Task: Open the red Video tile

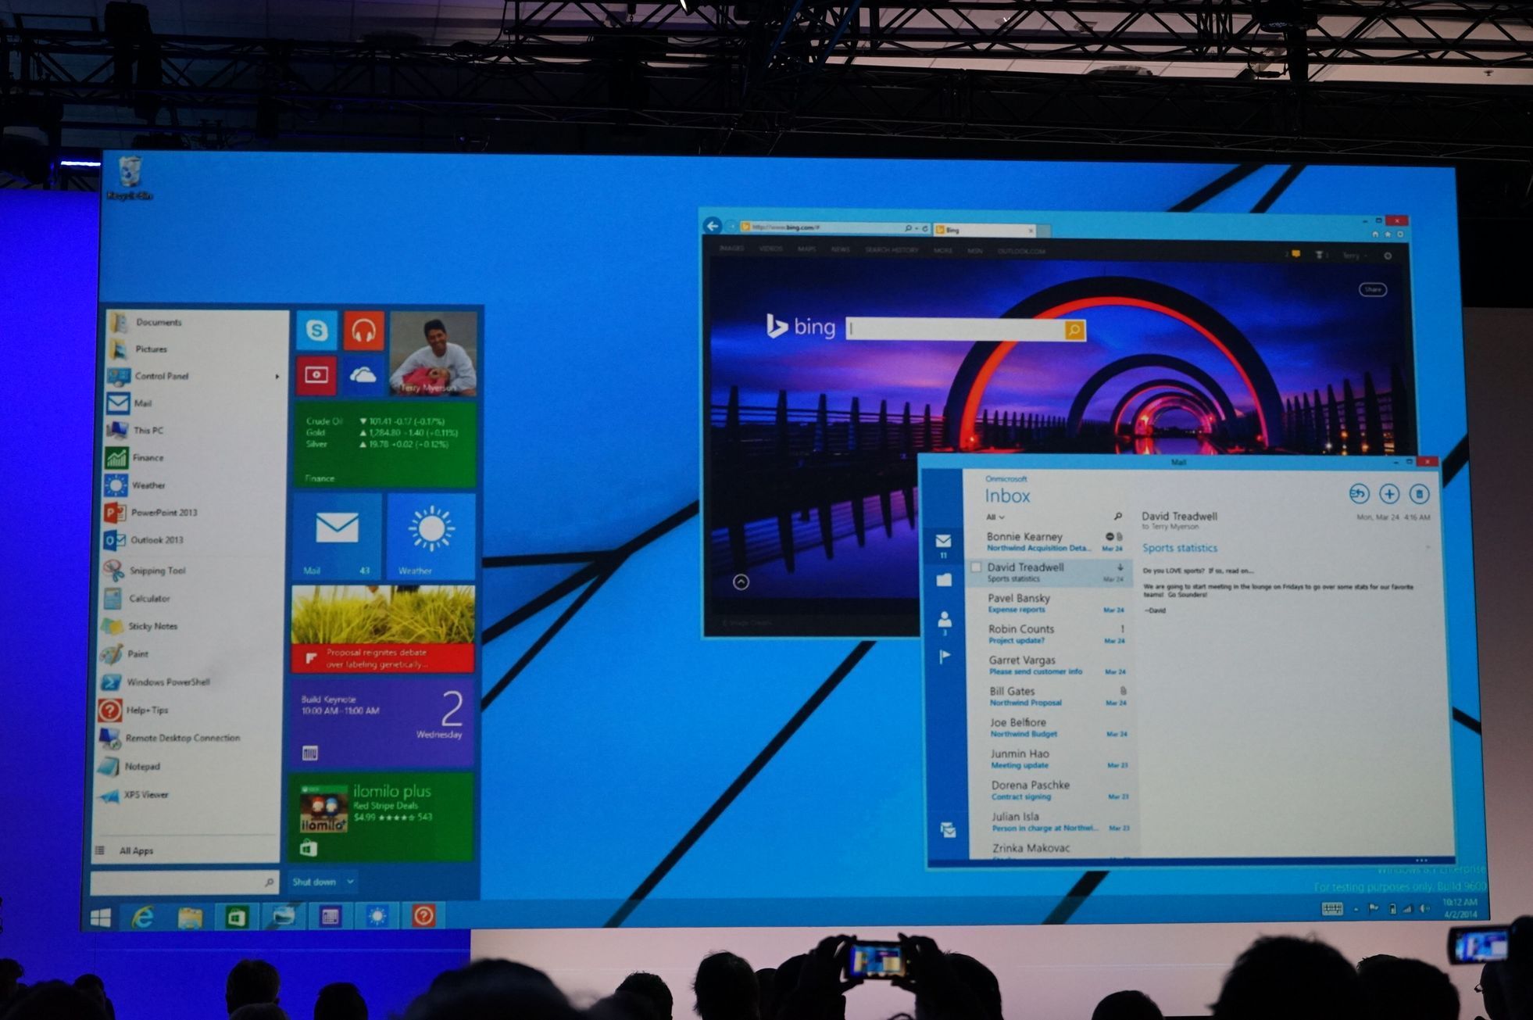Action: point(316,375)
